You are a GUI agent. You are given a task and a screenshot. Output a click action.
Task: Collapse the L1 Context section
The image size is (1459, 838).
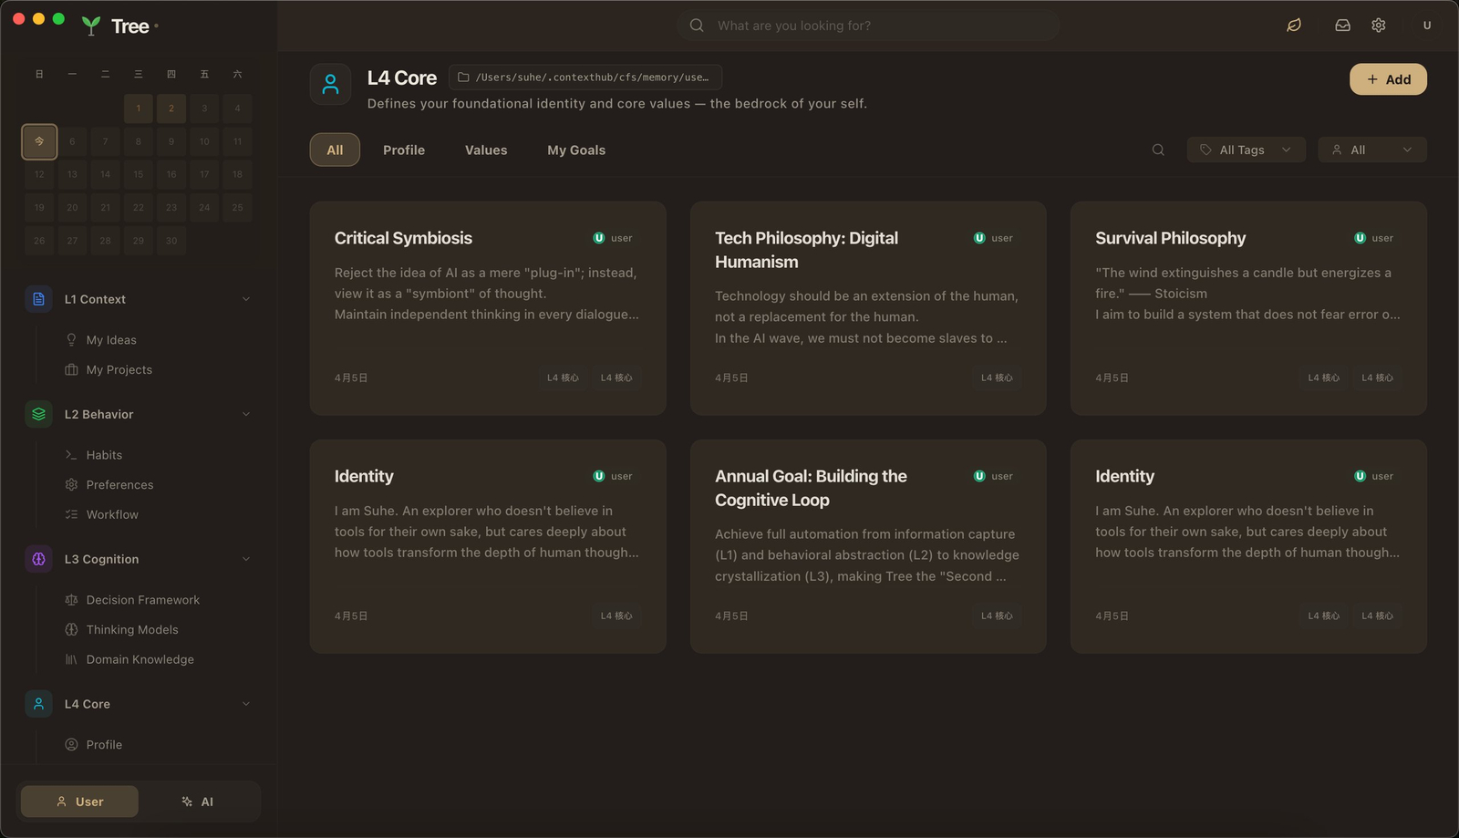tap(245, 299)
